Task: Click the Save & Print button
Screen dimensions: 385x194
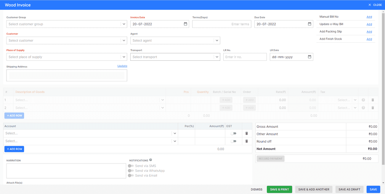Action: pos(279,189)
